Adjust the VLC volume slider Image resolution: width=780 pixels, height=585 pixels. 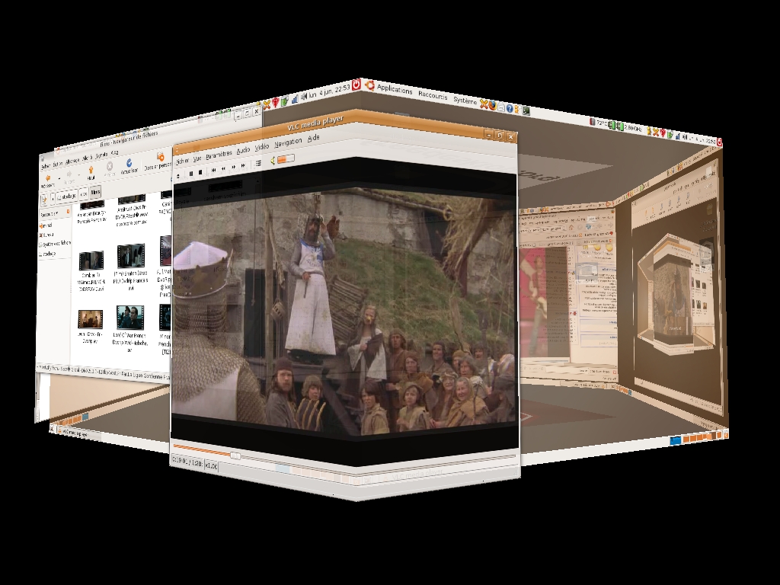[x=286, y=158]
